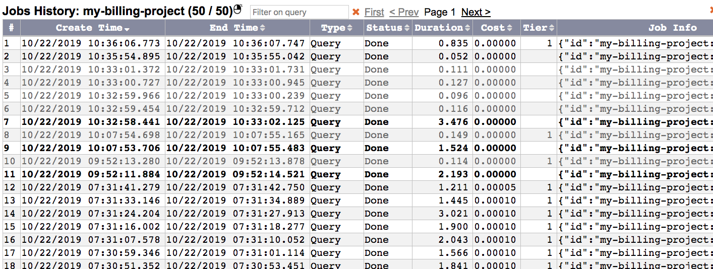Click duration value 2.043 in row 16
The height and width of the screenshot is (269, 713).
pos(453,240)
